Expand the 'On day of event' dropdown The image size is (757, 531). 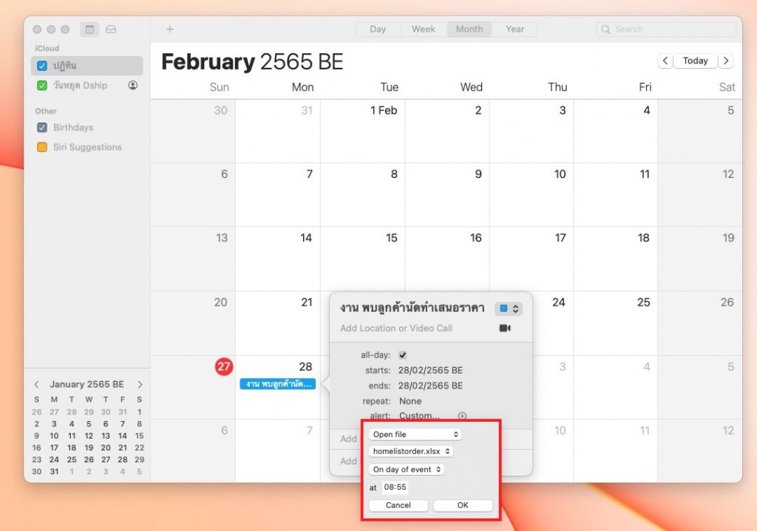(x=407, y=469)
